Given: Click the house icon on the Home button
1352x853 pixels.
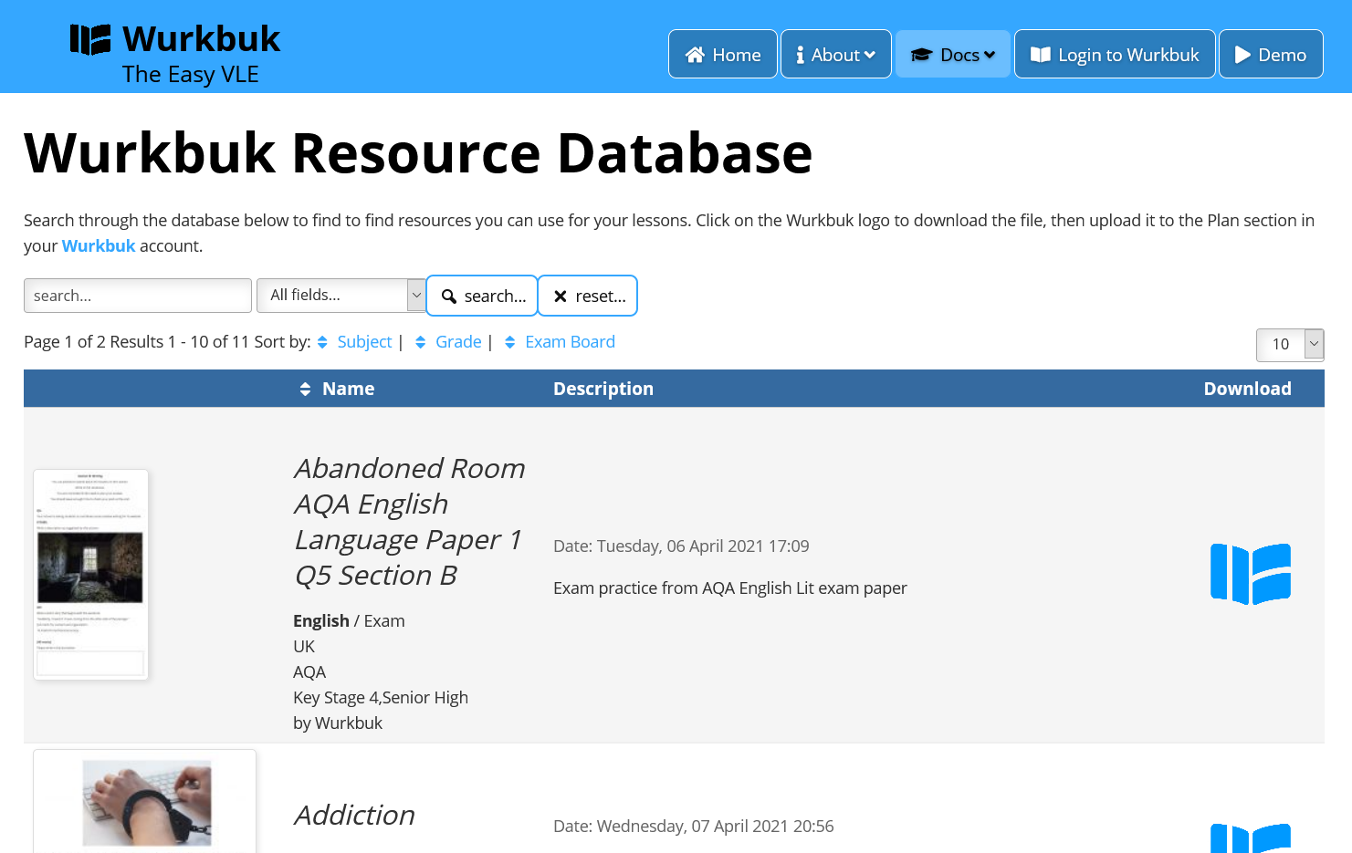Looking at the screenshot, I should (x=694, y=54).
